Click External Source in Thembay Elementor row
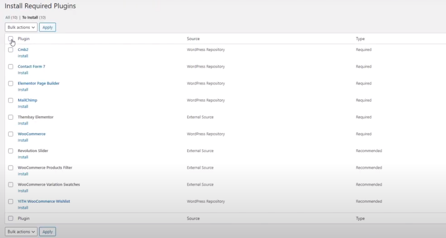This screenshot has height=238, width=446. click(x=200, y=117)
